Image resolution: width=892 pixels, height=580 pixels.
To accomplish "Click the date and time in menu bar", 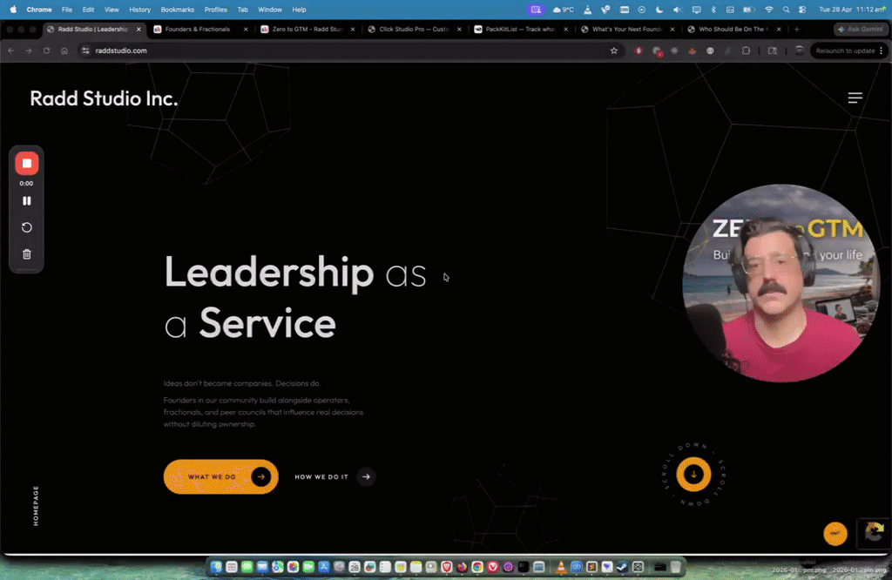I will click(852, 10).
